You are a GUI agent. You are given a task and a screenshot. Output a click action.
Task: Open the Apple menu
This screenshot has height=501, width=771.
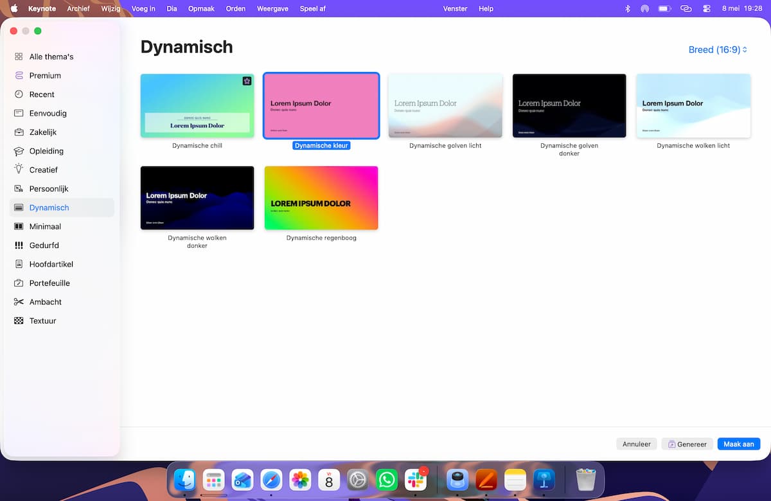click(x=13, y=8)
